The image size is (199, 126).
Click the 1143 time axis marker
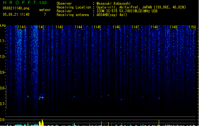59,27
